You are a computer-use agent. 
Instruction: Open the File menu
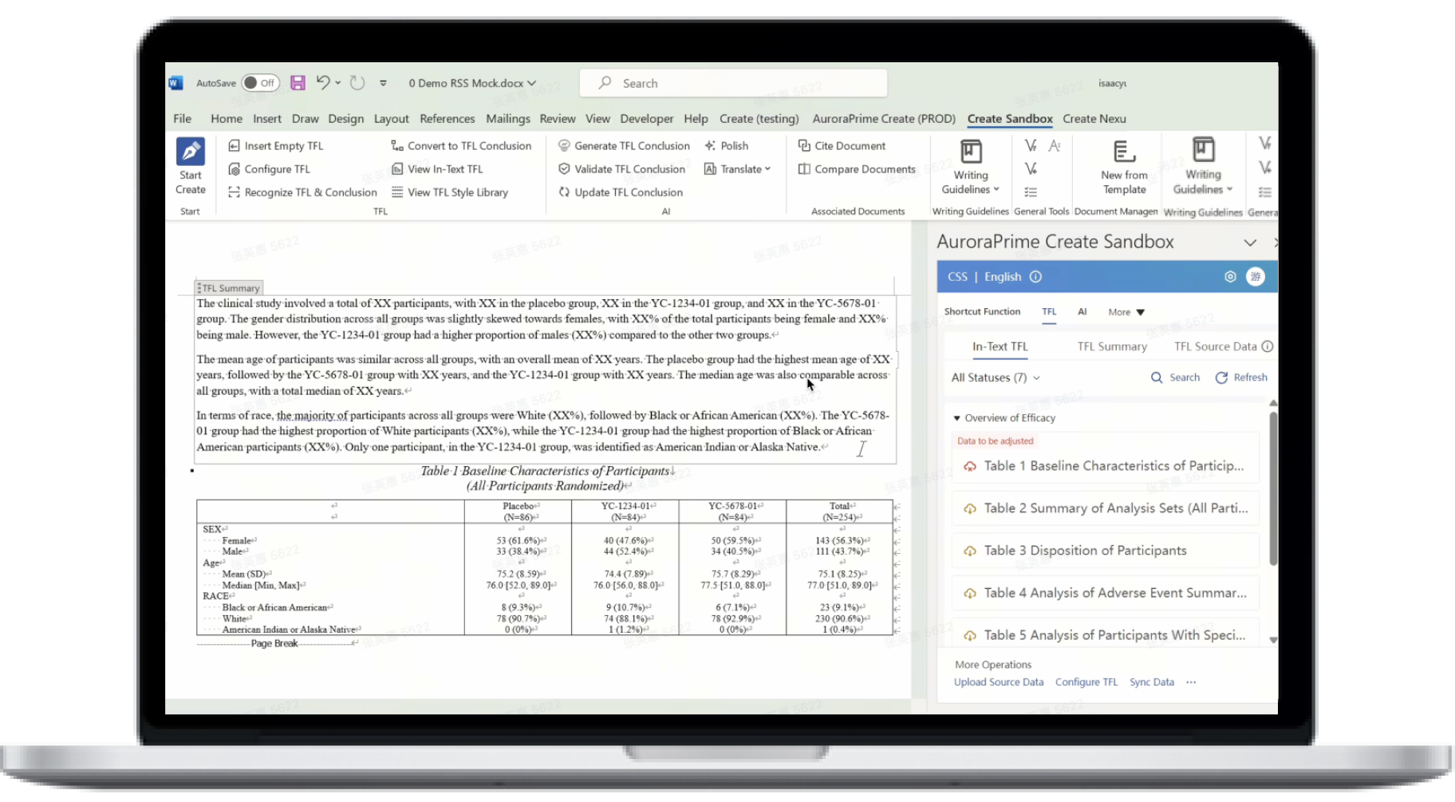pyautogui.click(x=182, y=119)
